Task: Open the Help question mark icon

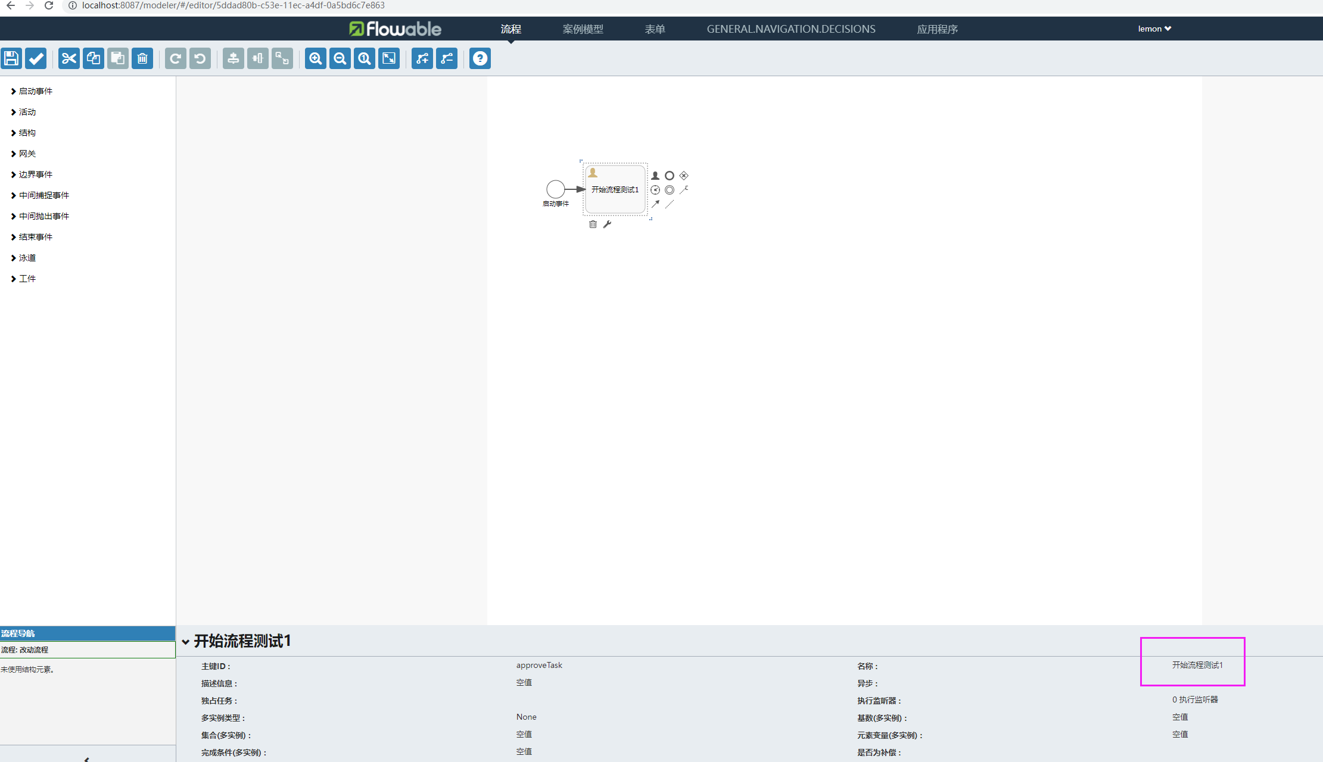Action: coord(480,58)
